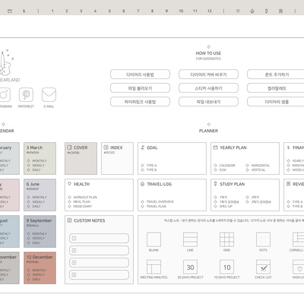Open the dollar finance tab in top bar
The height and width of the screenshot is (304, 304).
coord(24,11)
